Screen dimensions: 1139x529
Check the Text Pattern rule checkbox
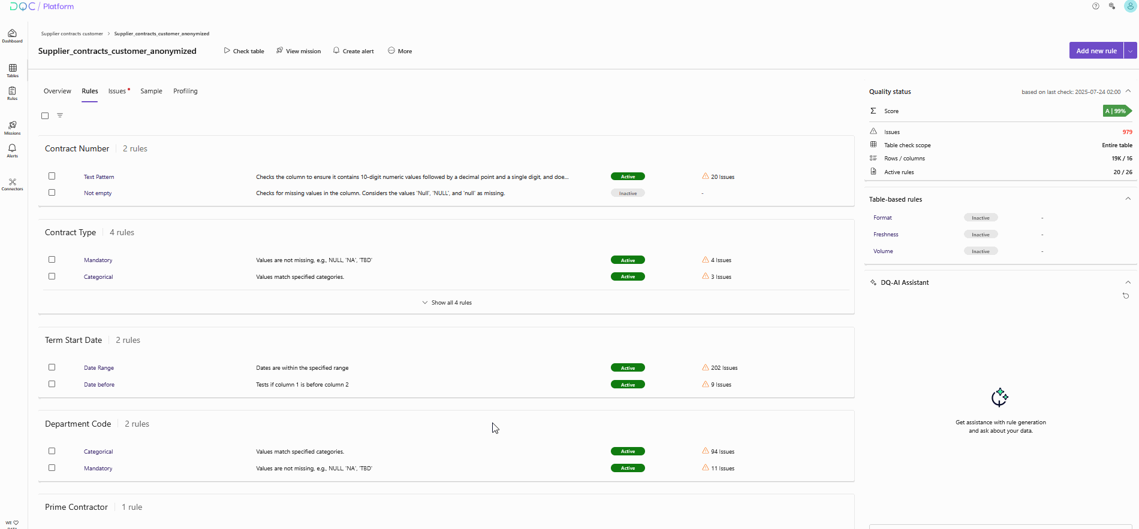[x=52, y=176]
